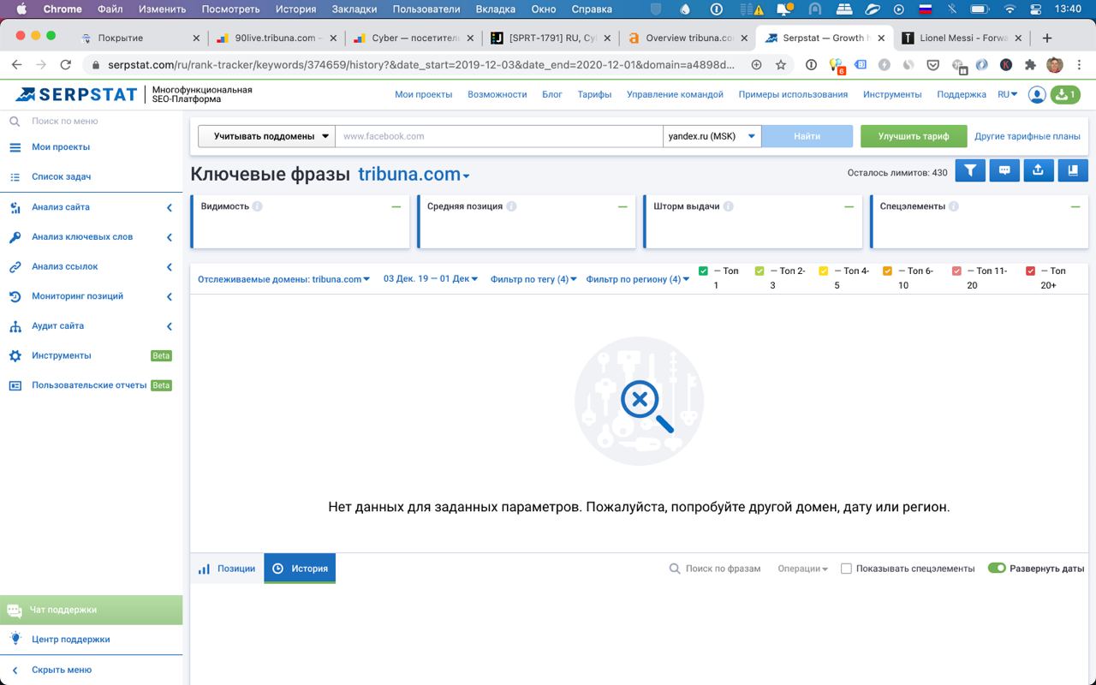Open Мои проекты in the top navigation

[x=423, y=94]
